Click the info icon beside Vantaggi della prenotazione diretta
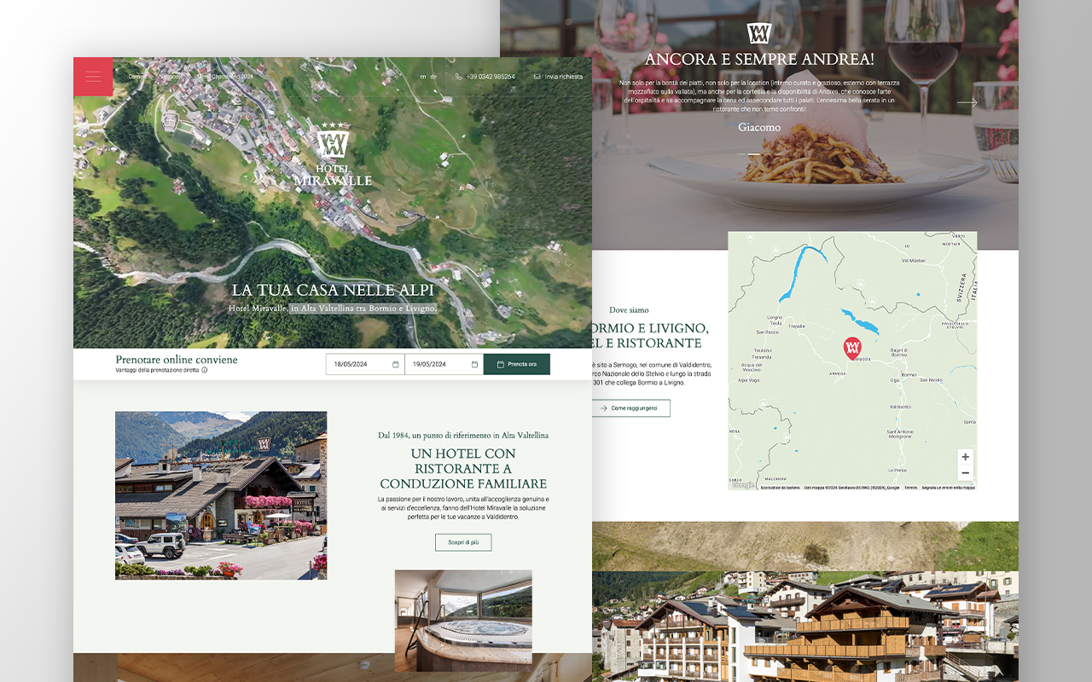The height and width of the screenshot is (682, 1092). point(205,370)
